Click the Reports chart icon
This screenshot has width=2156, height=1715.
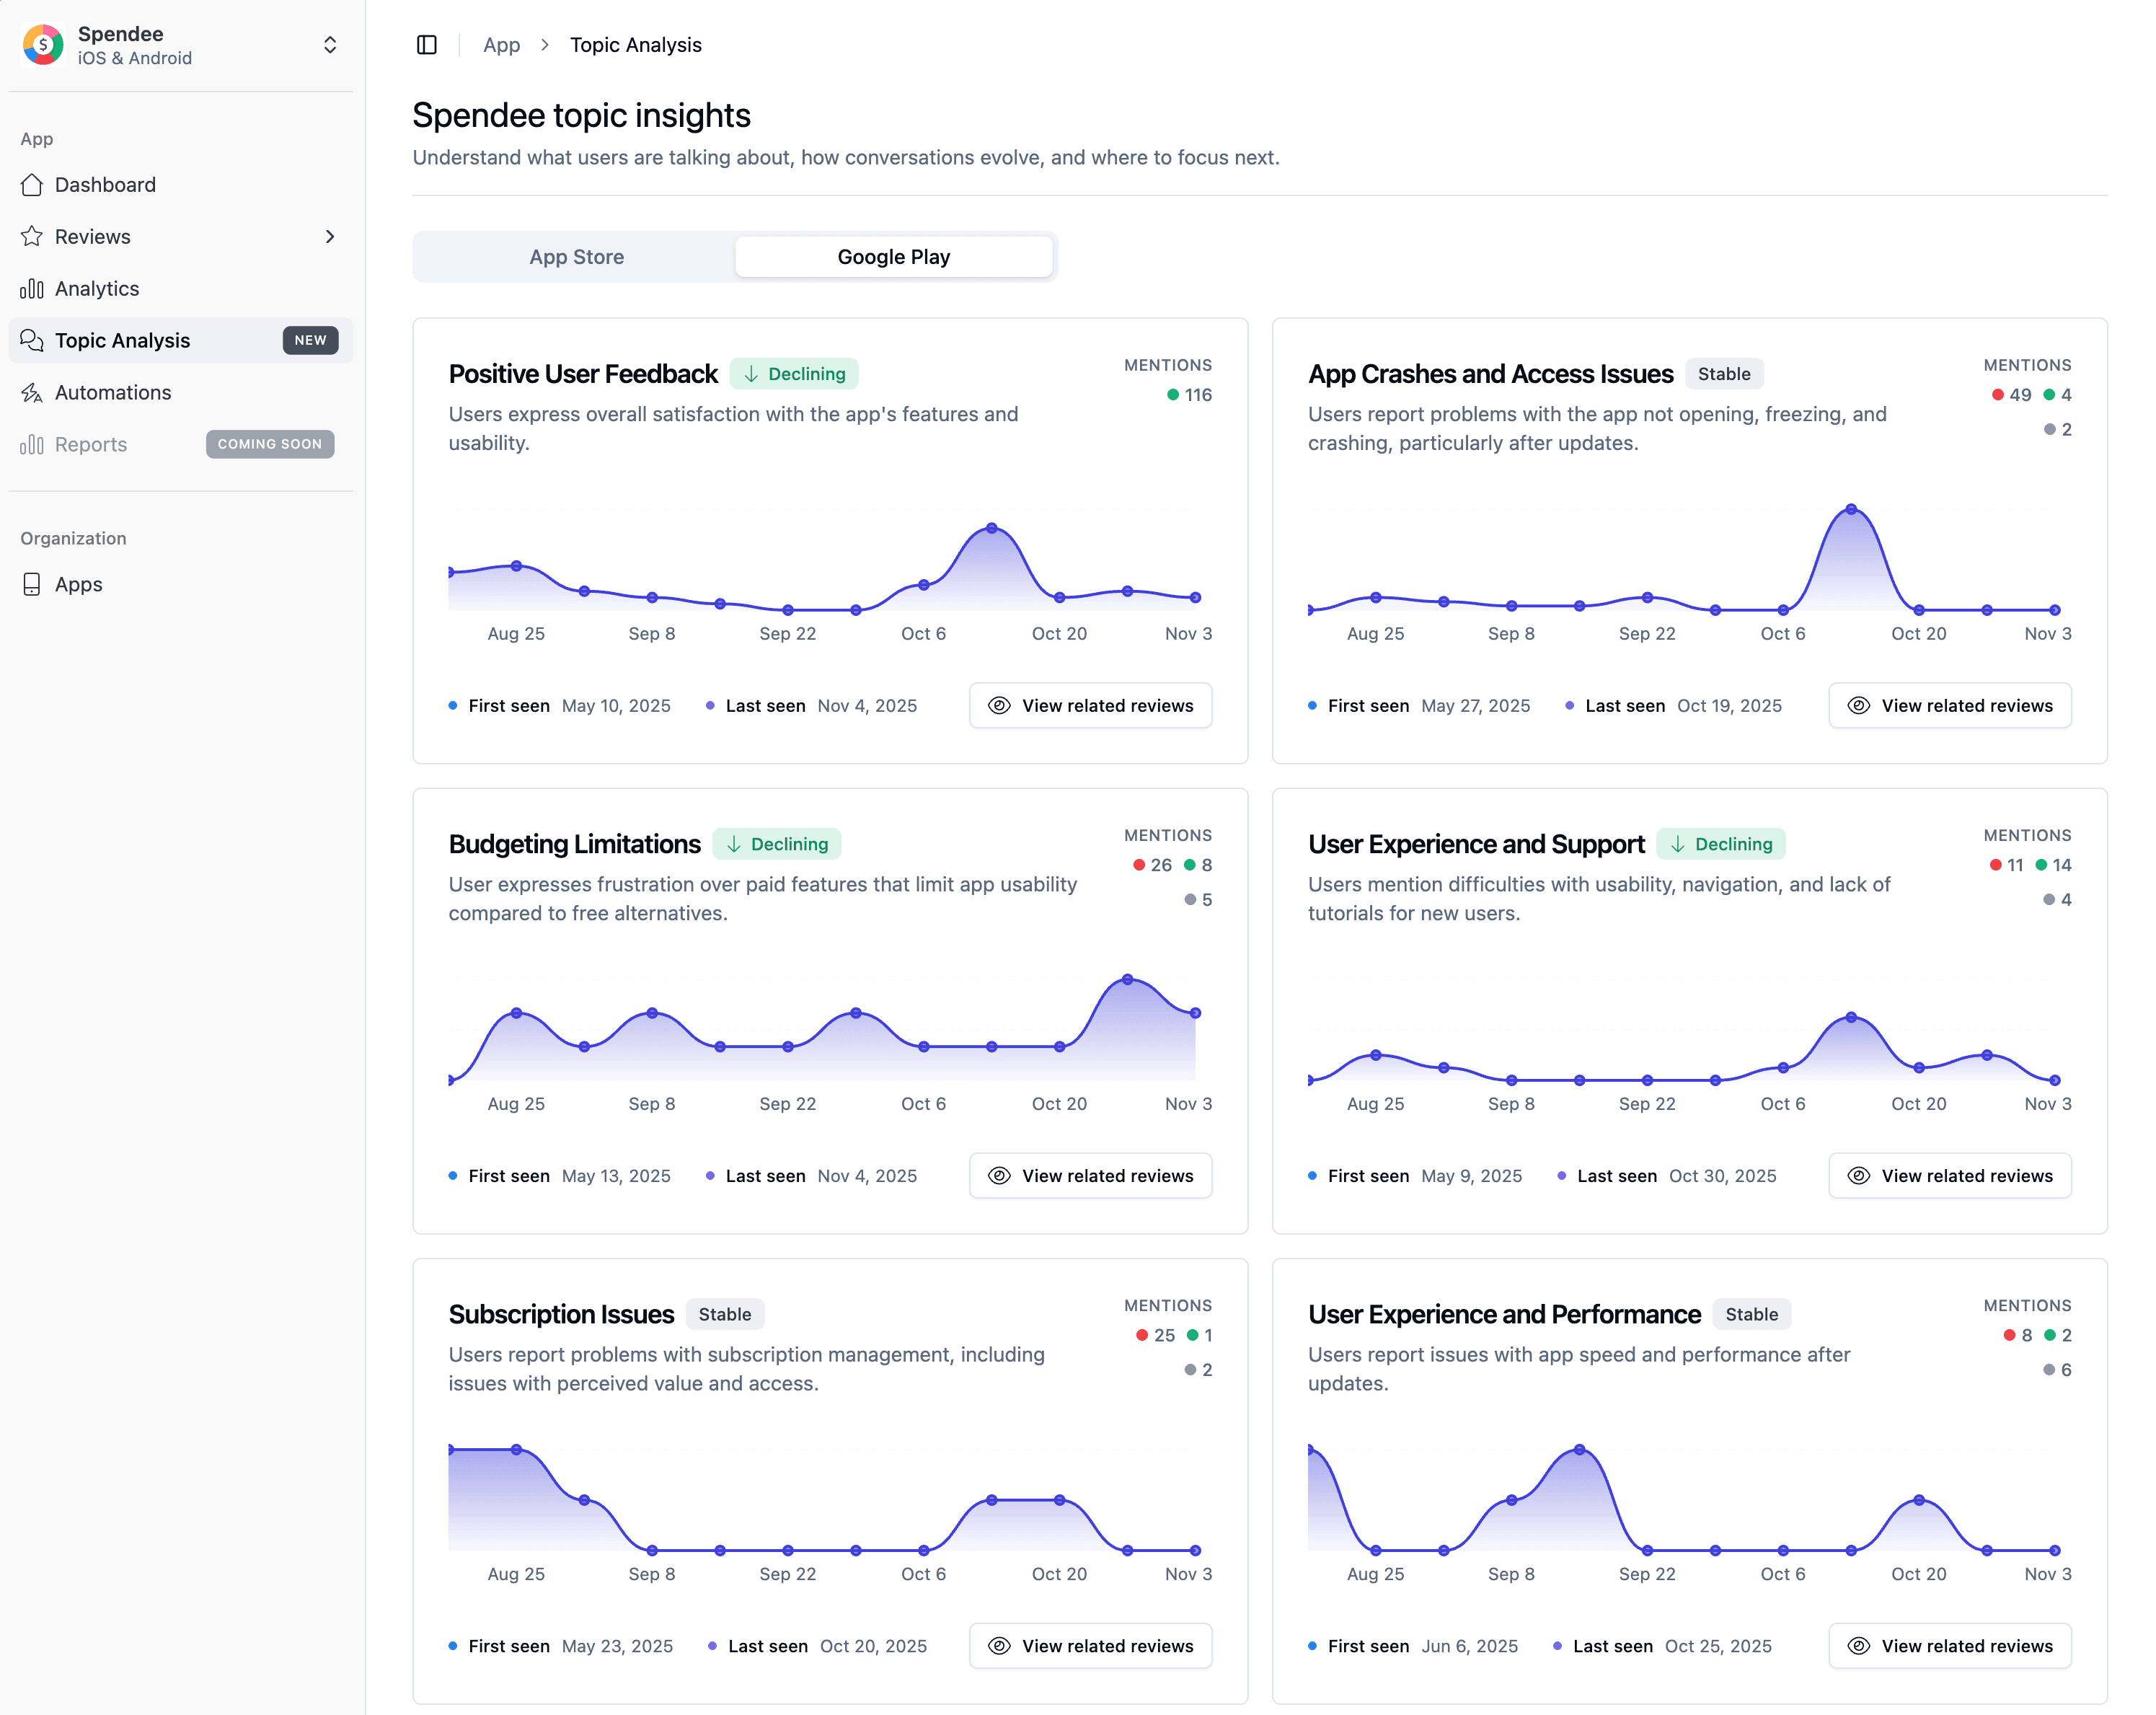pos(32,445)
